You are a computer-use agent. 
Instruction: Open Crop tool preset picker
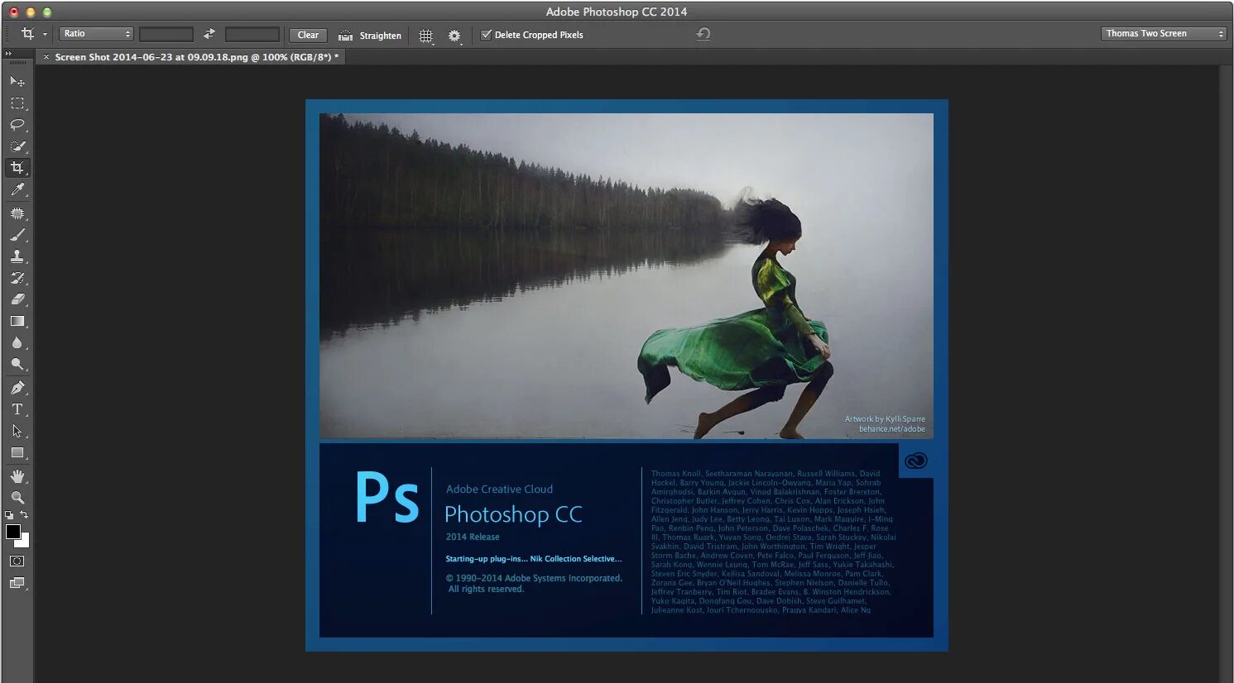click(x=32, y=34)
